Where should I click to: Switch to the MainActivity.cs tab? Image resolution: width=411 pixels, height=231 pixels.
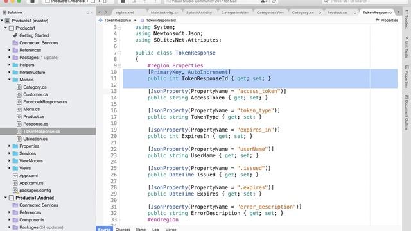[164, 13]
